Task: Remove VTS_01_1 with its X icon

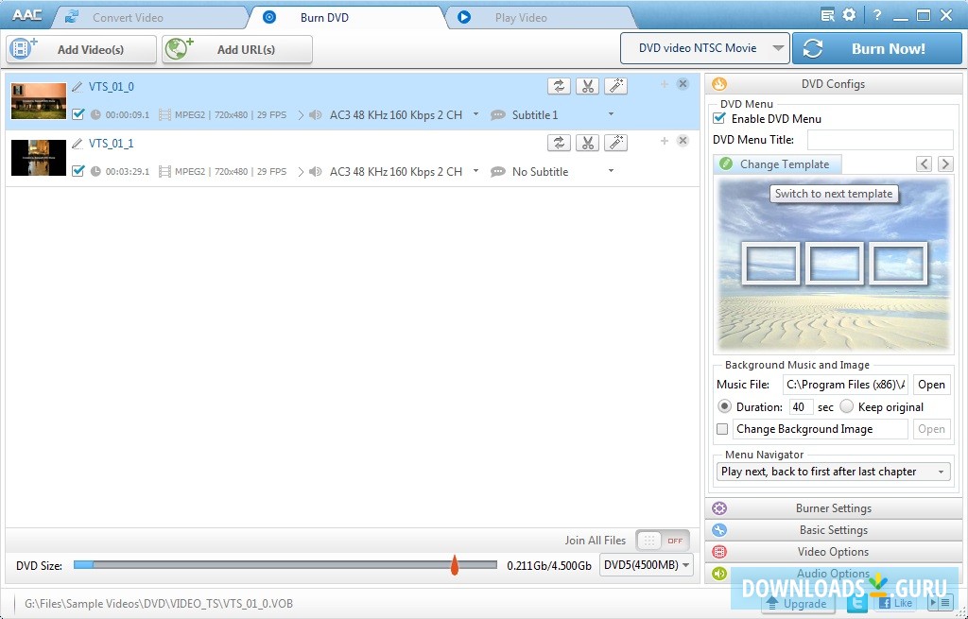Action: click(x=683, y=141)
